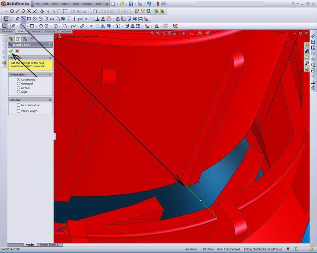Select the 'As sketched' orientation radio button

pos(19,80)
